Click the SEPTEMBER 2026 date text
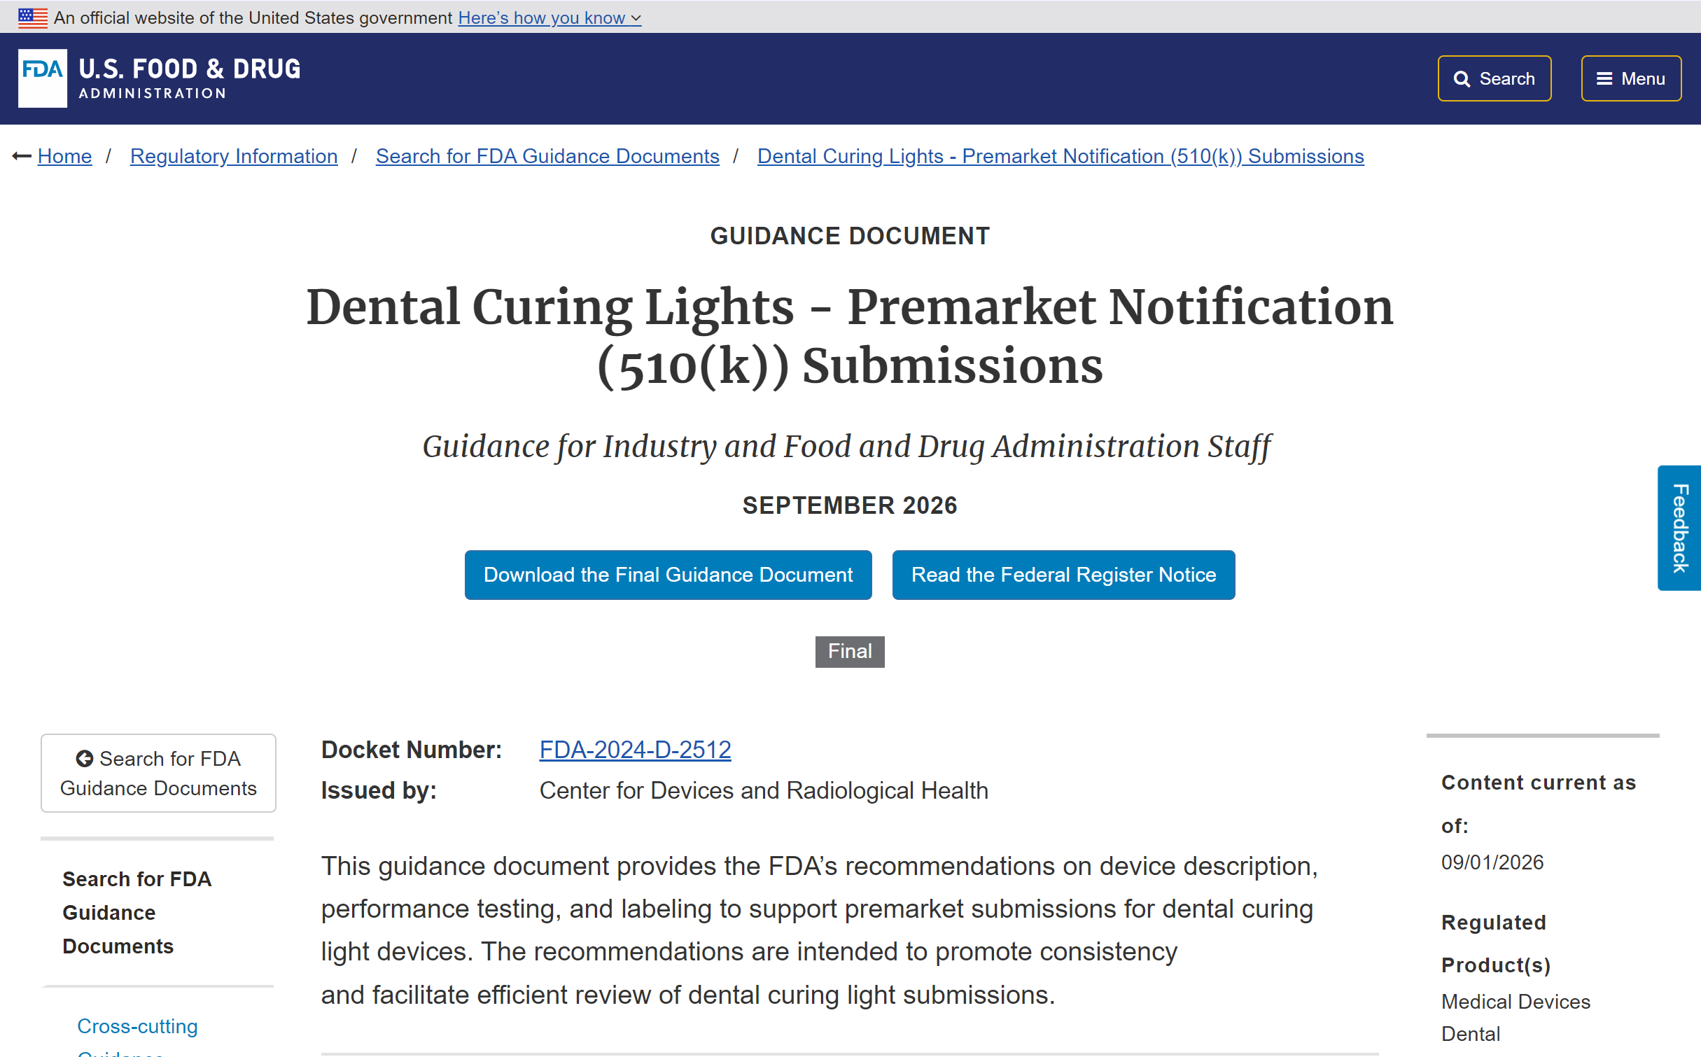Viewport: 1701px width, 1057px height. 850,505
